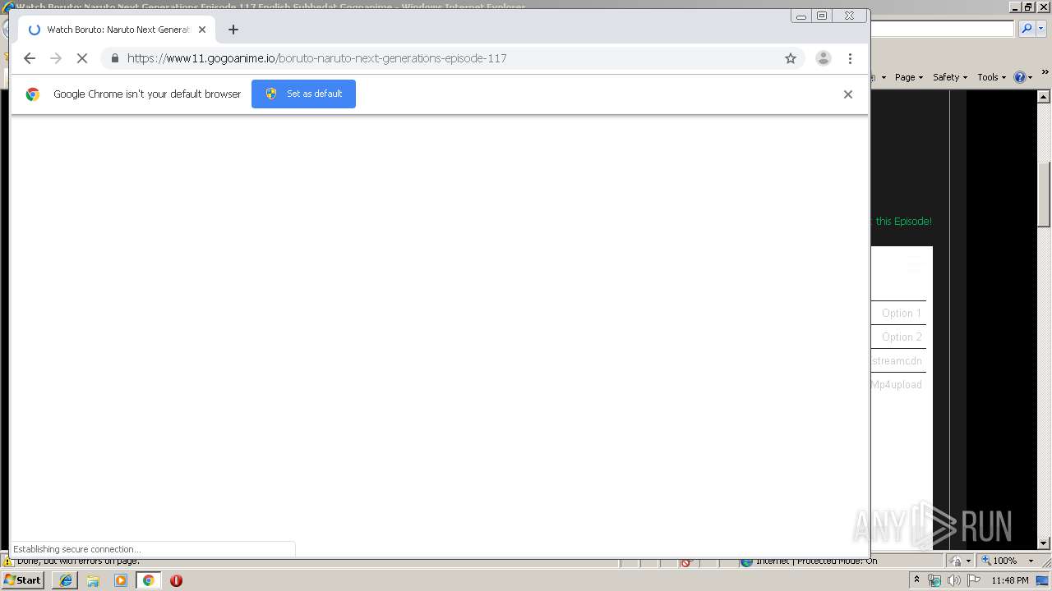Click the Chrome taskbar button
The height and width of the screenshot is (591, 1052).
click(x=149, y=580)
